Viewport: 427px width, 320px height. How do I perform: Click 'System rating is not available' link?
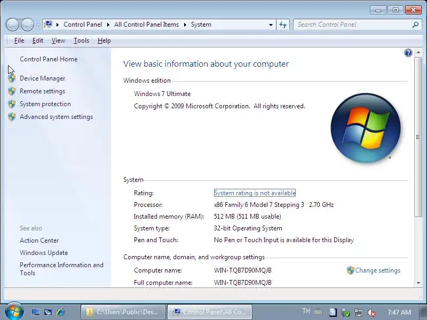(255, 193)
